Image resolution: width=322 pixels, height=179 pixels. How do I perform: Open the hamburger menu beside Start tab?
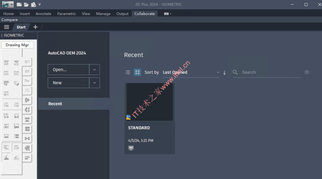[7, 27]
